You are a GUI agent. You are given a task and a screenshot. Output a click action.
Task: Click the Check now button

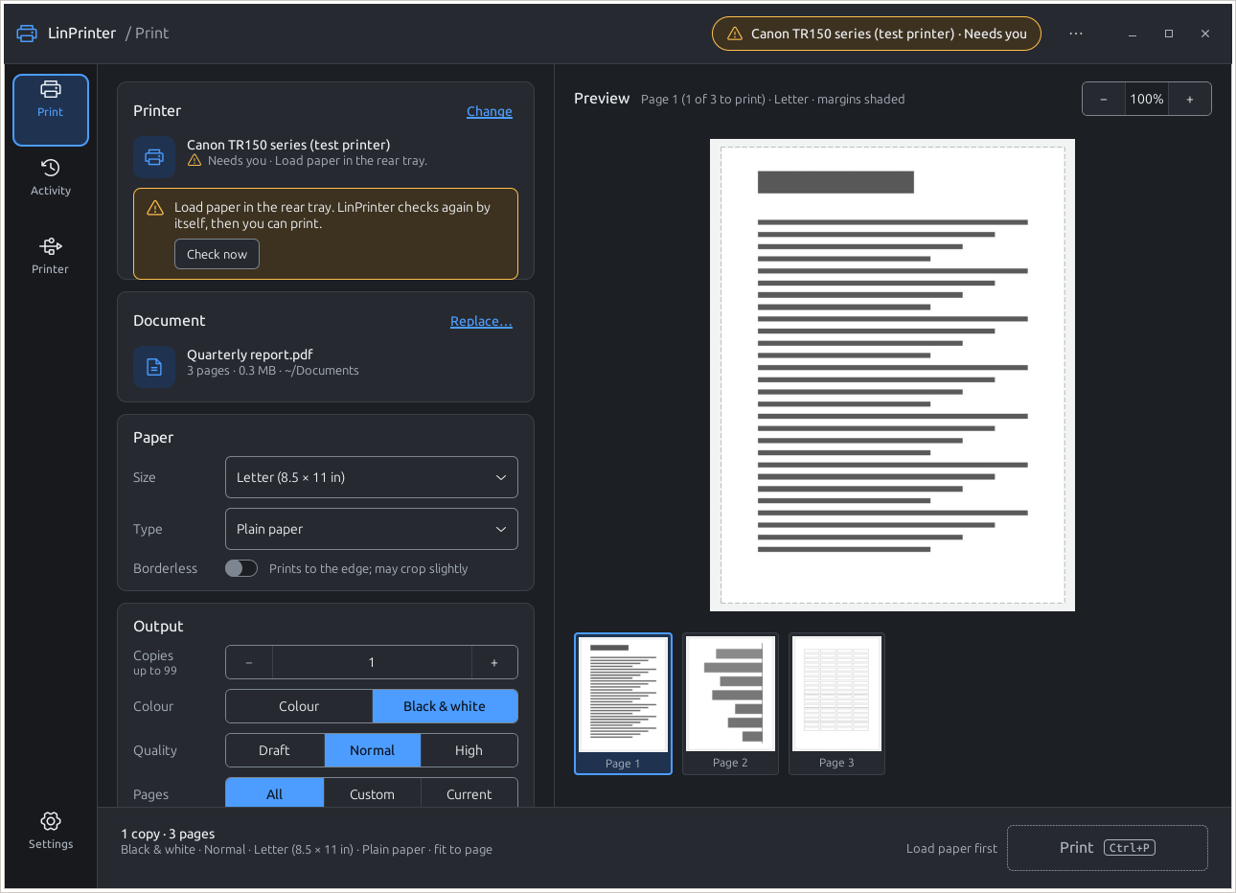217,254
